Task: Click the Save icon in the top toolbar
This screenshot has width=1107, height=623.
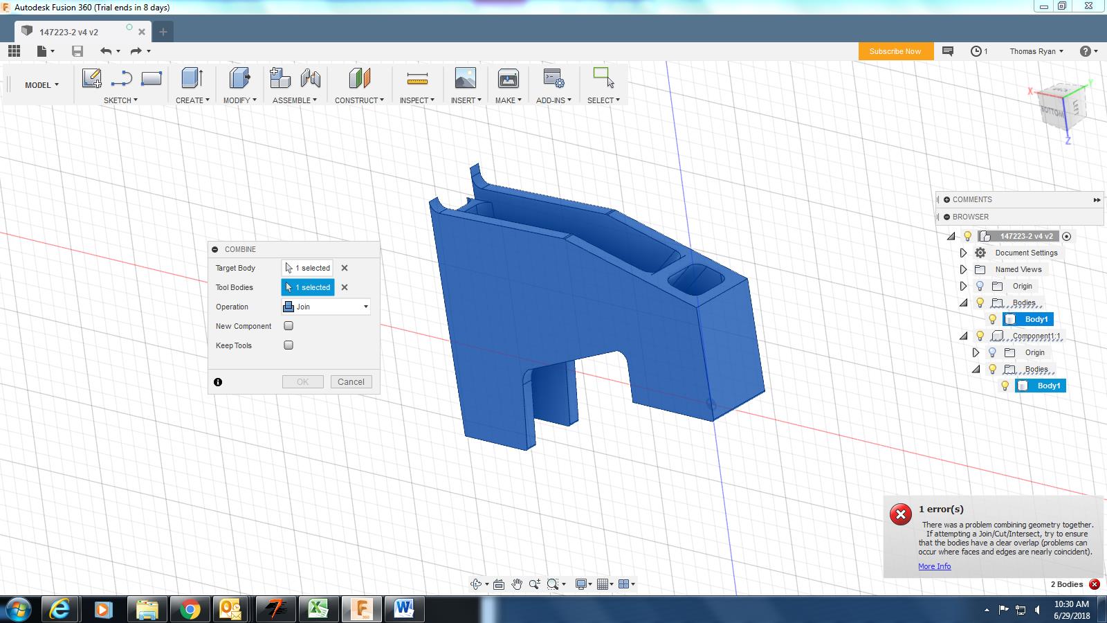Action: 77,51
